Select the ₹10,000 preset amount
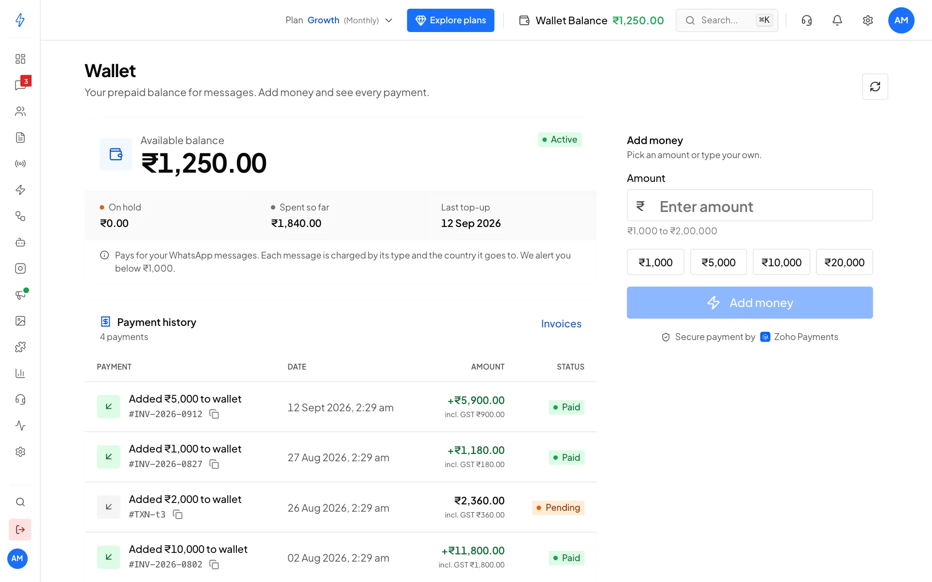 point(782,262)
